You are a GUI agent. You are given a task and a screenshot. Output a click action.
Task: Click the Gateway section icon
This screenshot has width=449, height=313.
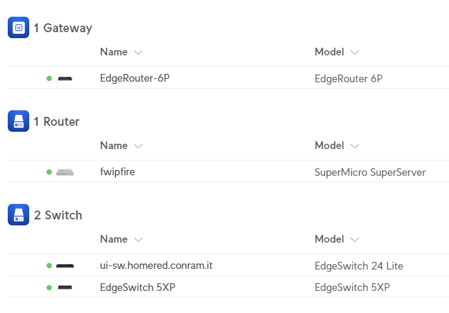click(18, 27)
